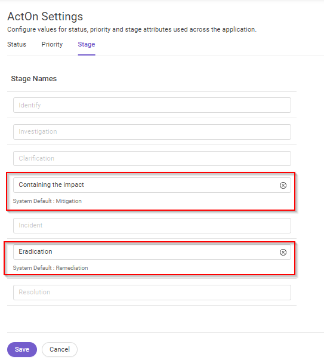324x360 pixels.
Task: Focus the Identify stage name field
Action: 152,105
